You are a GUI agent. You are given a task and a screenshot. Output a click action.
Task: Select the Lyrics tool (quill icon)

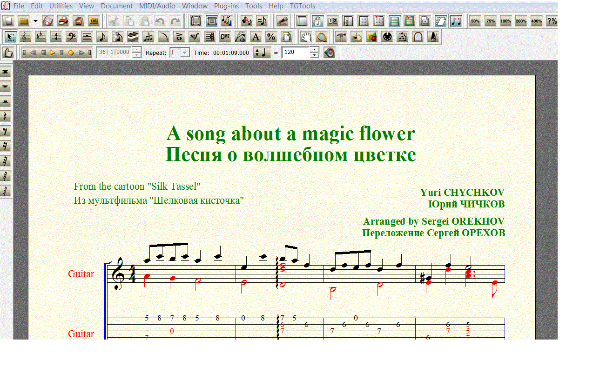(241, 37)
